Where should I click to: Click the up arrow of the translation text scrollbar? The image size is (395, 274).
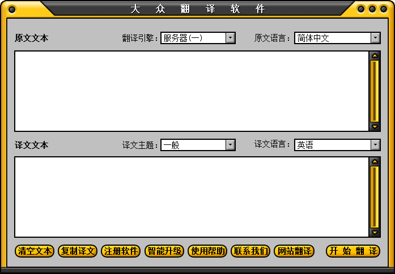[375, 161]
